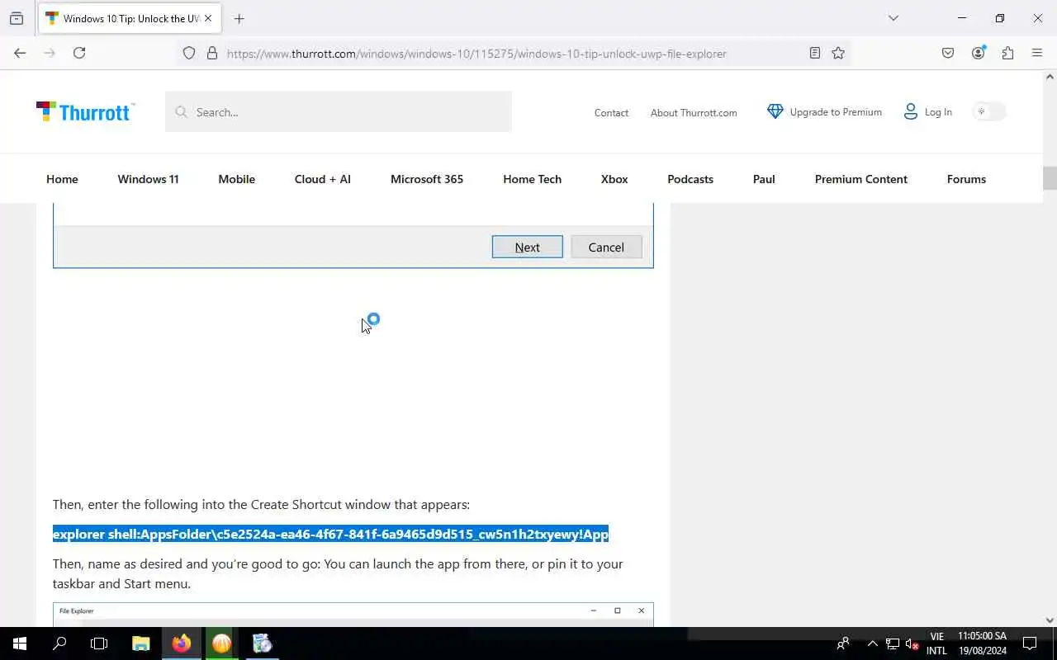Go to Thurrott logo homepage
This screenshot has height=660, width=1057.
[x=85, y=111]
